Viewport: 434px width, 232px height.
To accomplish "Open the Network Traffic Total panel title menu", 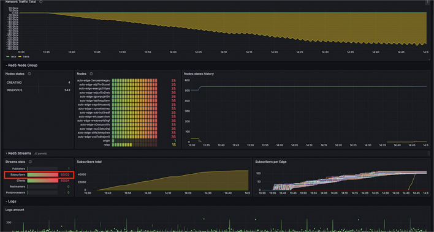I will (x=21, y=2).
